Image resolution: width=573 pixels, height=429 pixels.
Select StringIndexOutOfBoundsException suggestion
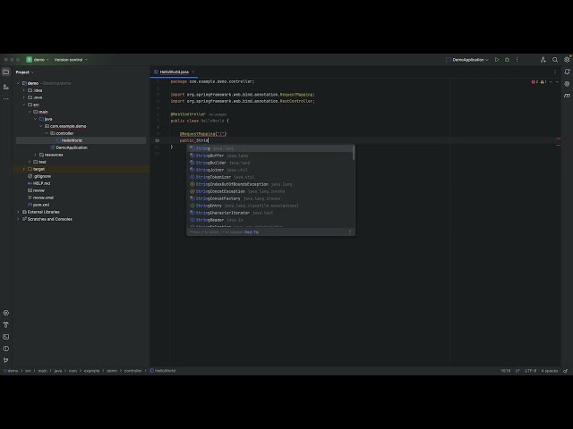(270, 184)
